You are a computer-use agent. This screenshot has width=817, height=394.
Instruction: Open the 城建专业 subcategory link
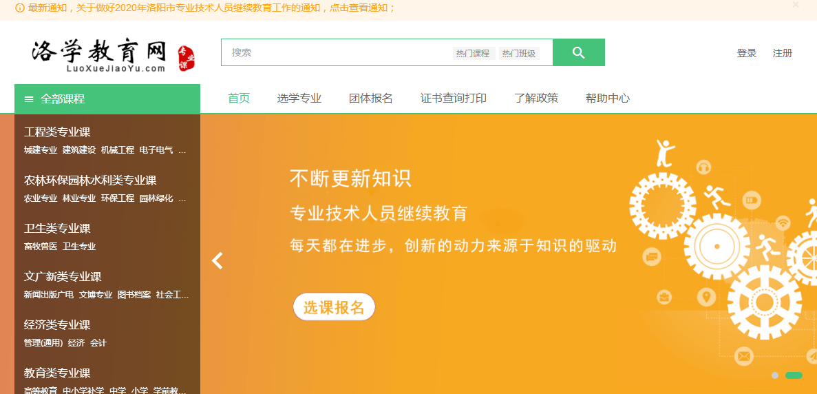coord(41,150)
